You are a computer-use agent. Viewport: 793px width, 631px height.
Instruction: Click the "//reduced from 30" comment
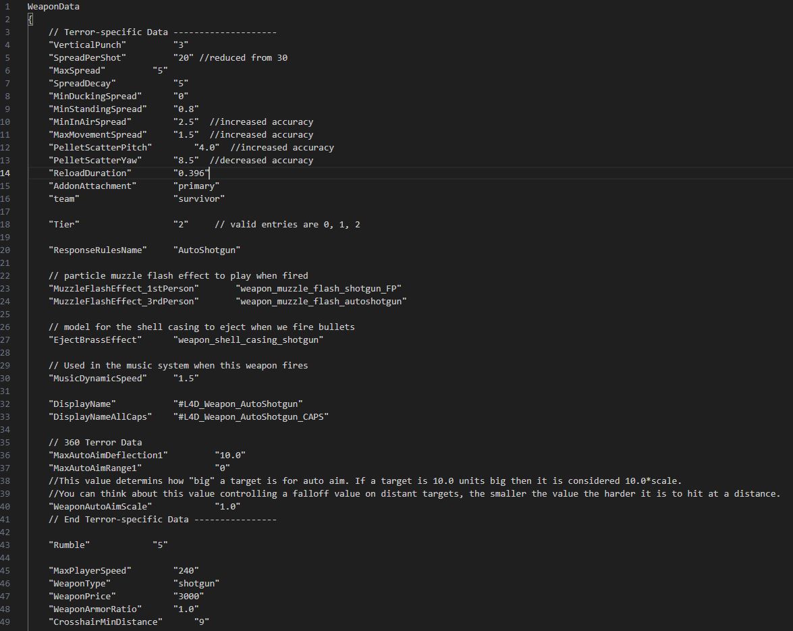243,58
